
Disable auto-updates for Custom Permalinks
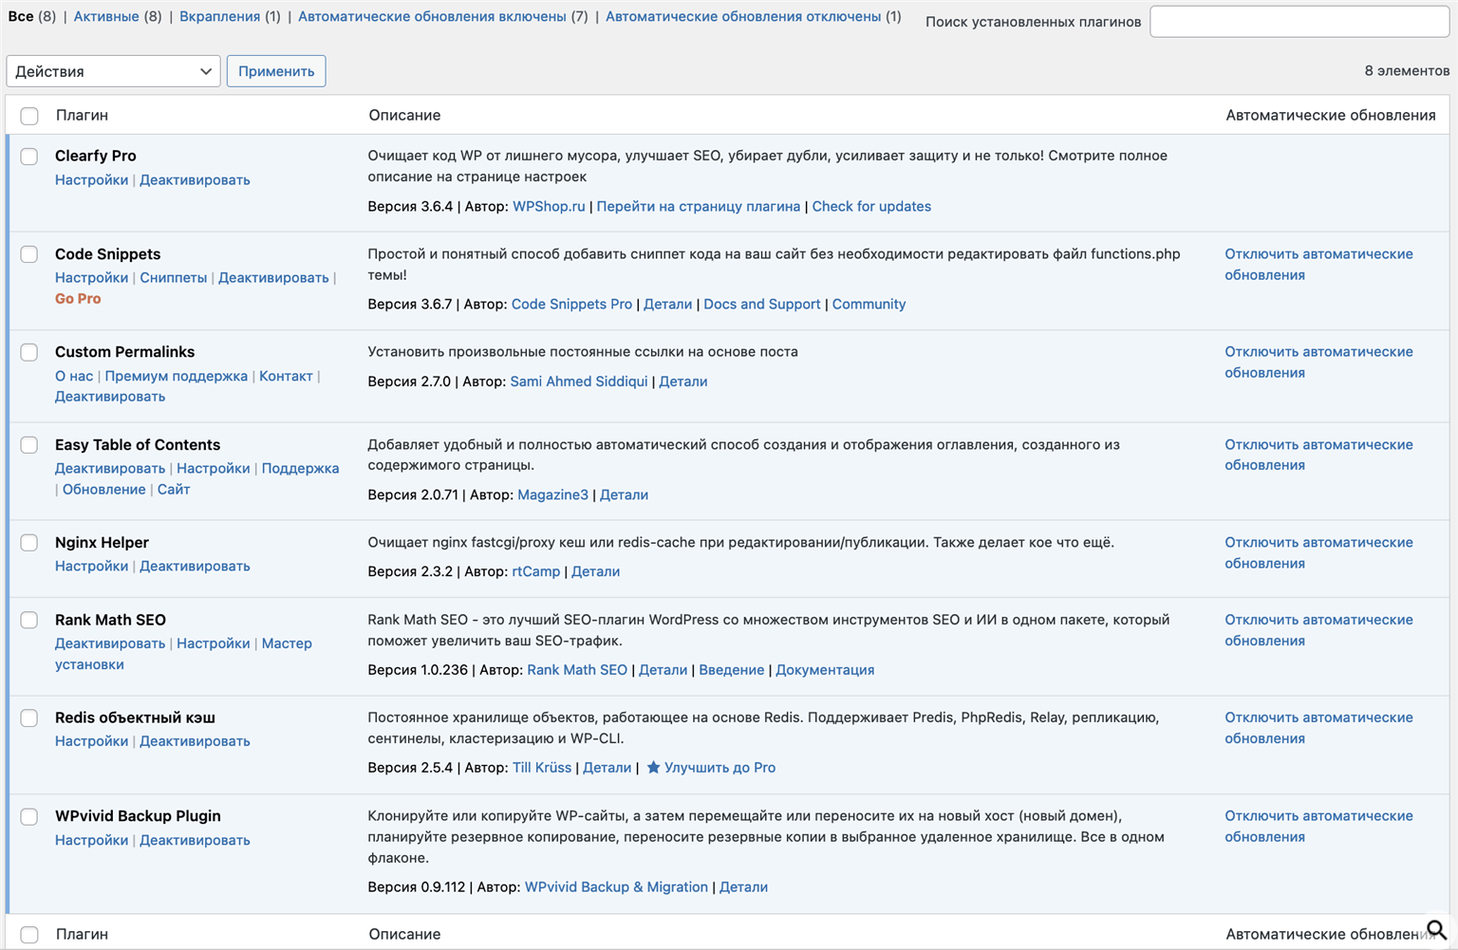pyautogui.click(x=1318, y=363)
